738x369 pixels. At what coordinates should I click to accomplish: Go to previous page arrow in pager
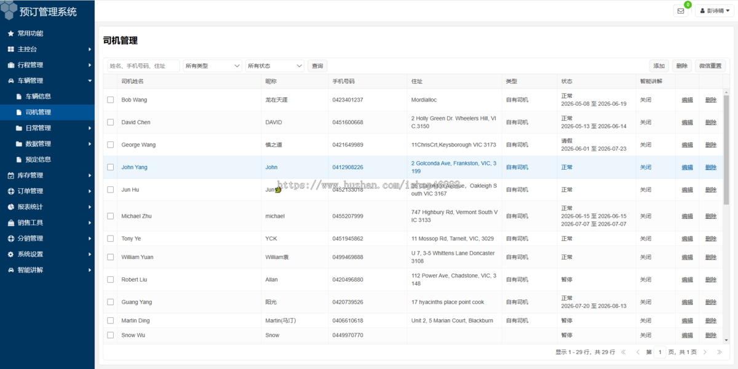637,352
